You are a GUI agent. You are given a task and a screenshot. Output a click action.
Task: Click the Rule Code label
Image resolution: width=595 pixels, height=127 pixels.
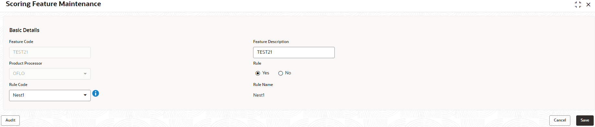(x=18, y=85)
